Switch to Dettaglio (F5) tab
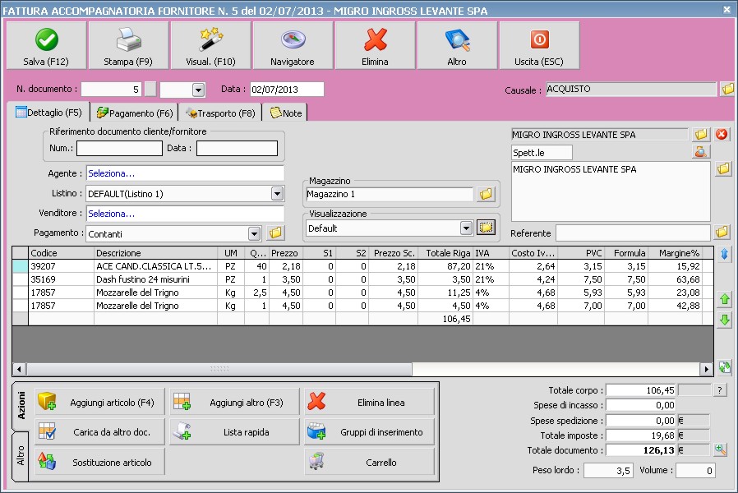Screen dimensions: 738x493 click(48, 113)
